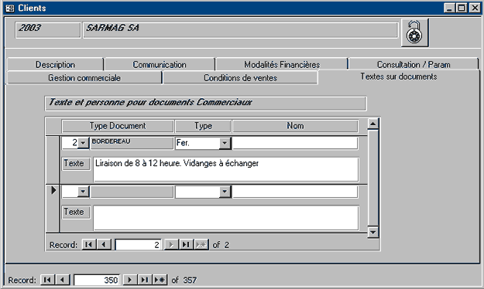
Task: Create new client record in main navigator
Action: (160, 280)
